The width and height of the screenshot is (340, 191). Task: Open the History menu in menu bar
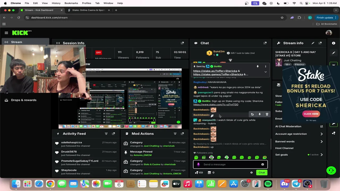click(x=56, y=3)
